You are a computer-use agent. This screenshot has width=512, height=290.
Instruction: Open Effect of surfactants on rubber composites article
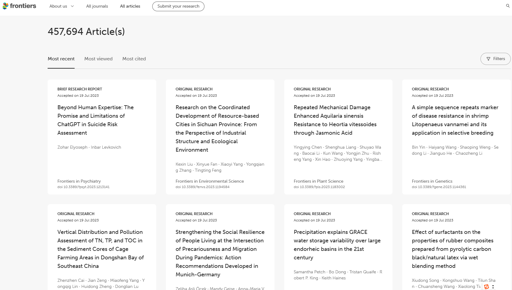[453, 249]
